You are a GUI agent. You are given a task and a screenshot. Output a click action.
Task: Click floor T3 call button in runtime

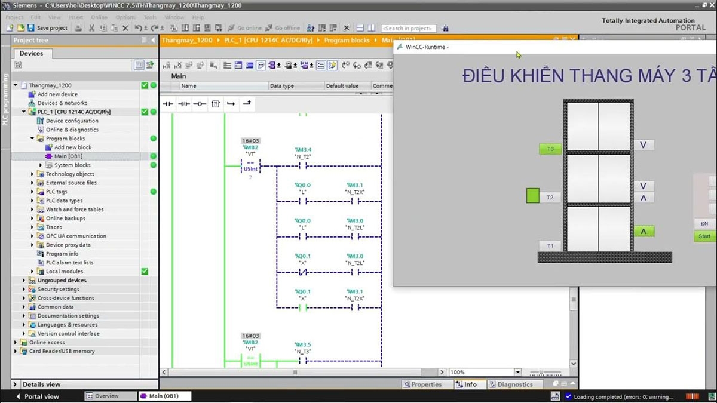pyautogui.click(x=550, y=149)
